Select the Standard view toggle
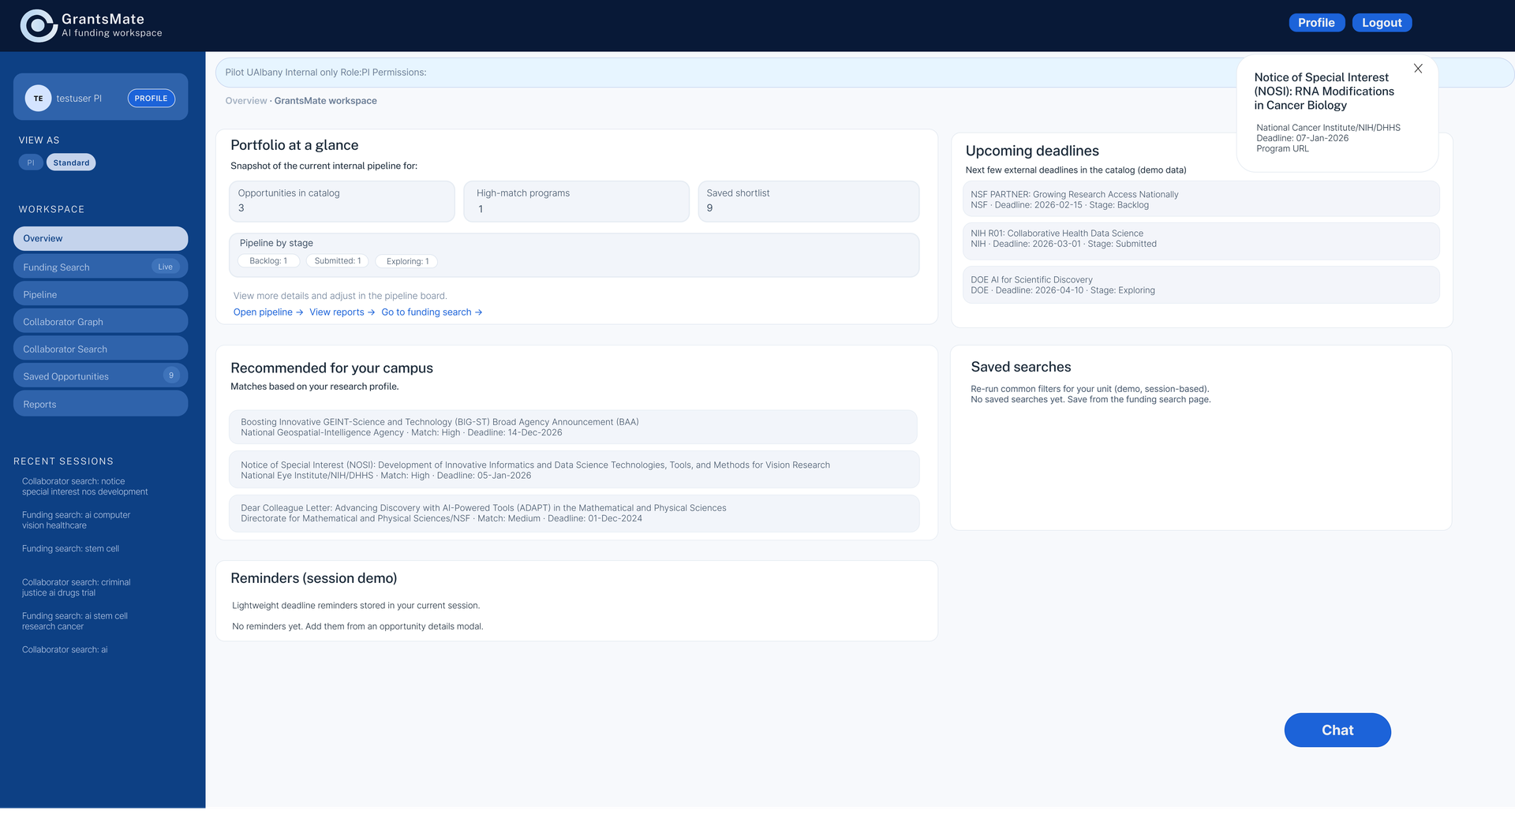The image size is (1515, 818). pos(71,162)
